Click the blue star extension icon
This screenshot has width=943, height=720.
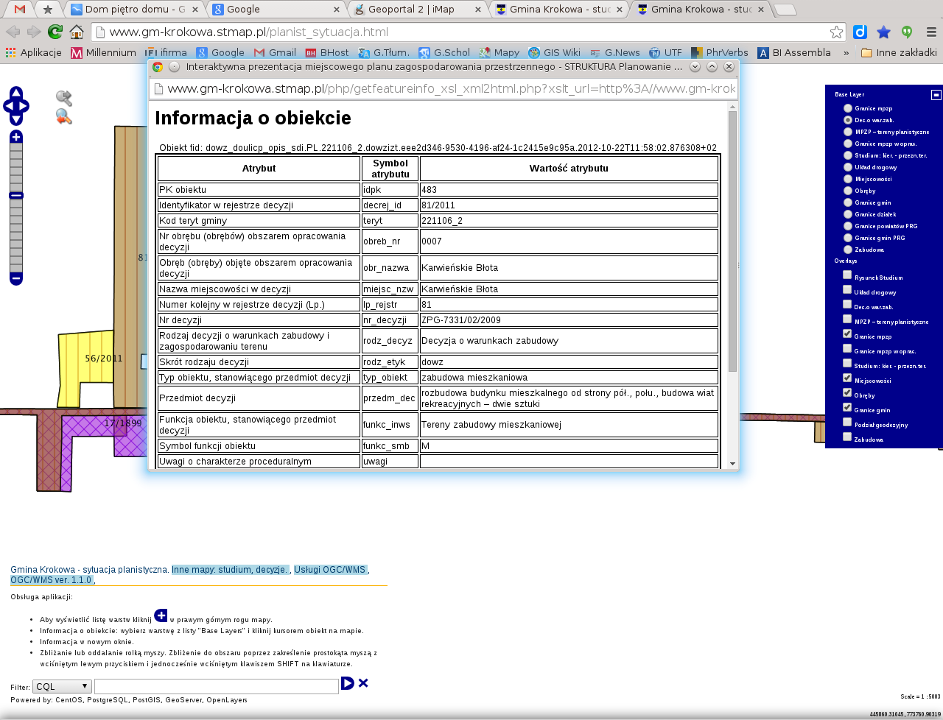point(883,32)
